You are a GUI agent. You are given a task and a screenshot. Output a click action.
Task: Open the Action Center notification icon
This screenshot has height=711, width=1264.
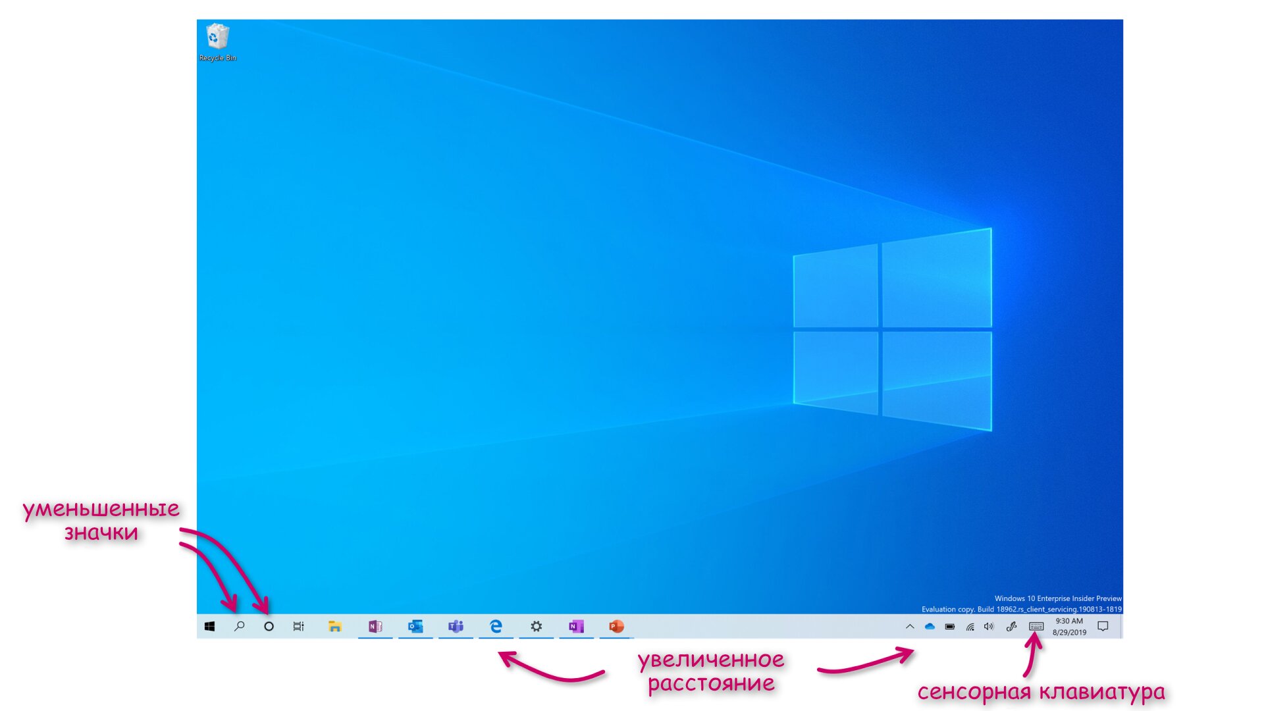click(1103, 627)
